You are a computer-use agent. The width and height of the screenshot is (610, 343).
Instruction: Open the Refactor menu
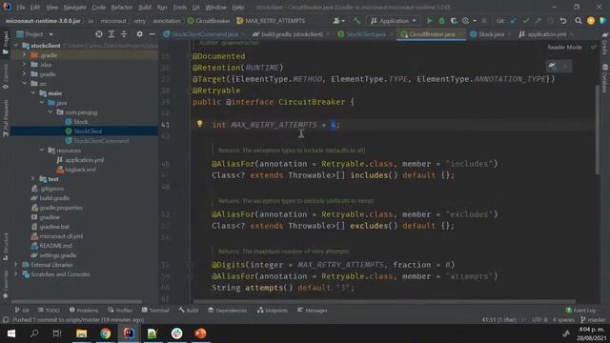coord(122,7)
